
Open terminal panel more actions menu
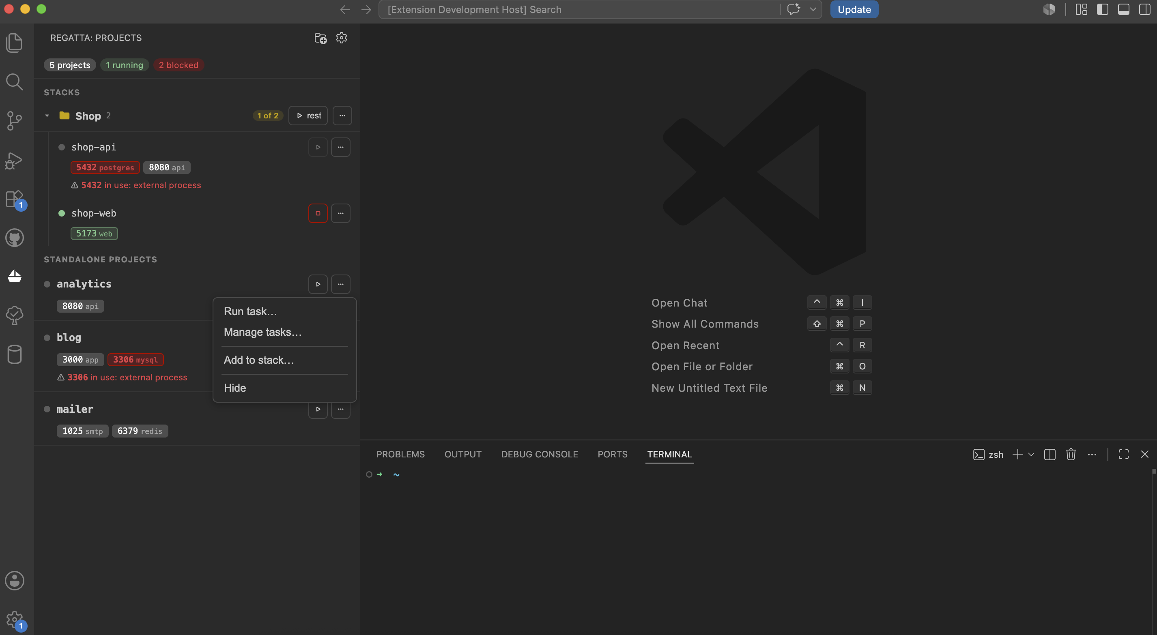point(1092,455)
